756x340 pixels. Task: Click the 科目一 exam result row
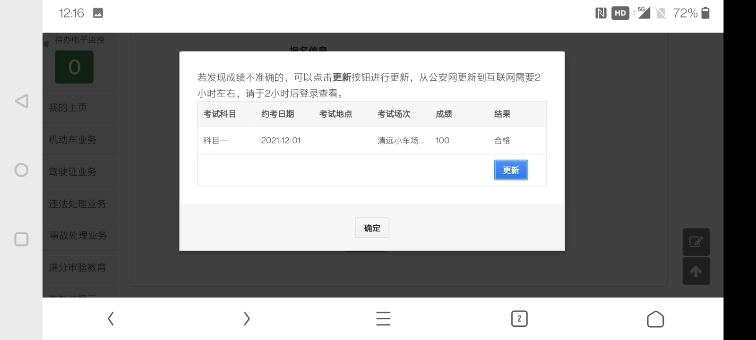click(x=371, y=140)
